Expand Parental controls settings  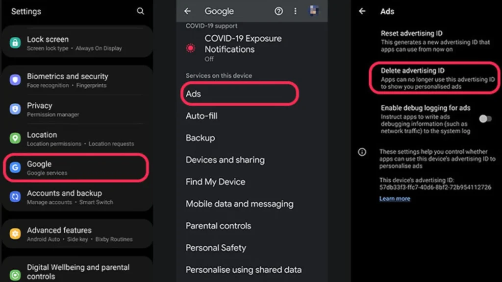218,226
